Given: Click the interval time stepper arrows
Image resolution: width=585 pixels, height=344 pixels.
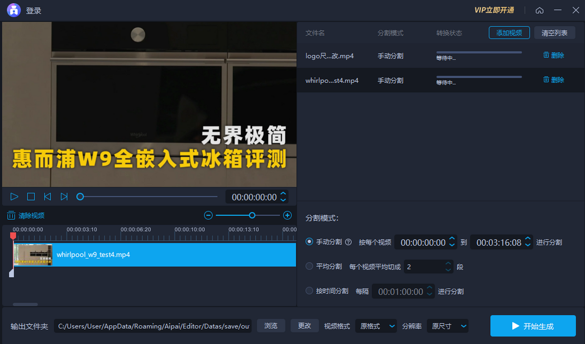Looking at the screenshot, I should (429, 291).
